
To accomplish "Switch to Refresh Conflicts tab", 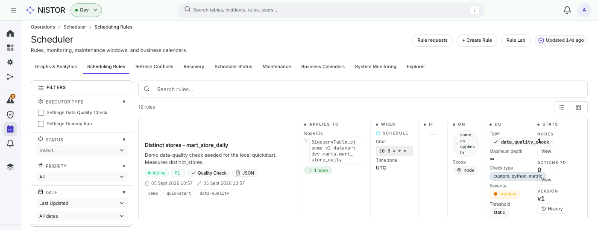I will [x=154, y=66].
